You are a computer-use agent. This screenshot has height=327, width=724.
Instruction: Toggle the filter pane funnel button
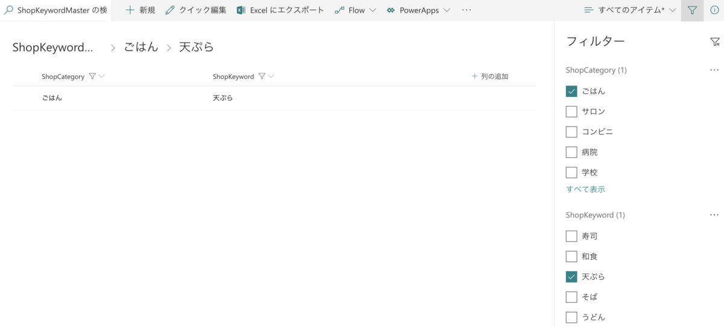(692, 10)
